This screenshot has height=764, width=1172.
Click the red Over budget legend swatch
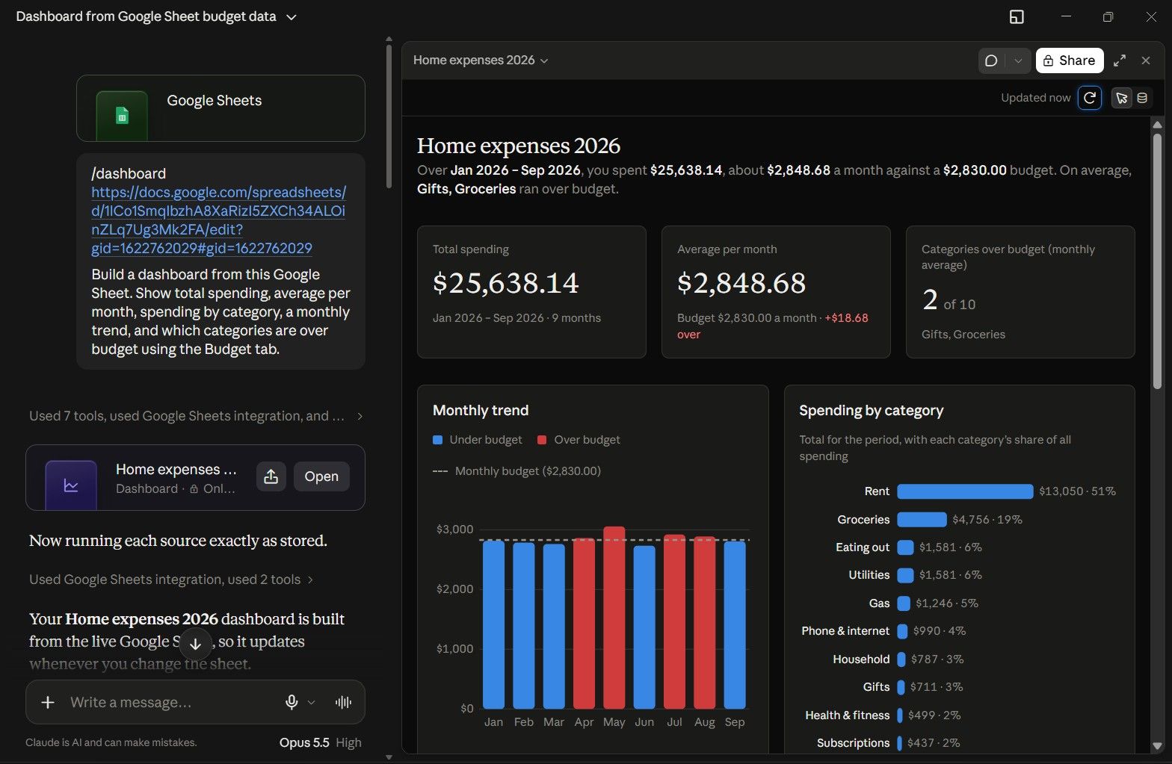pos(542,440)
